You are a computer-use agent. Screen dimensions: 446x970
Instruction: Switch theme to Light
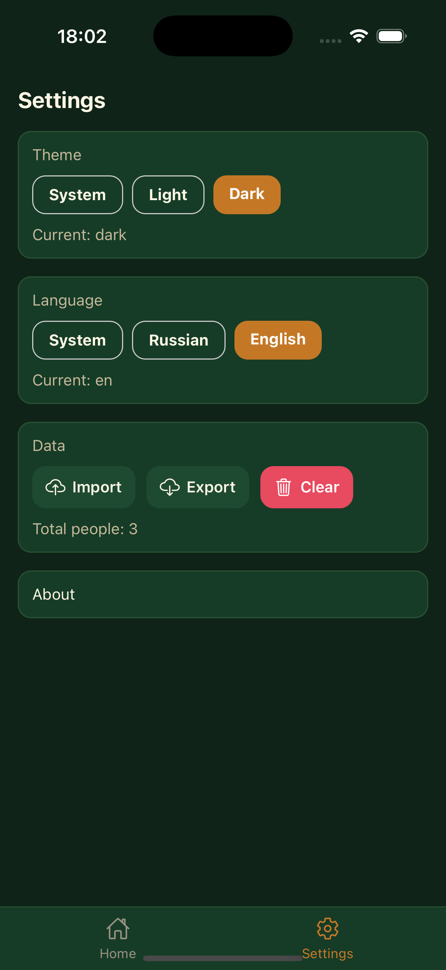tap(168, 195)
